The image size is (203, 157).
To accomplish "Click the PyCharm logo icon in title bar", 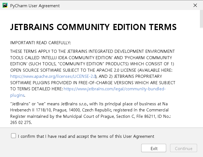I will coord(5,6).
